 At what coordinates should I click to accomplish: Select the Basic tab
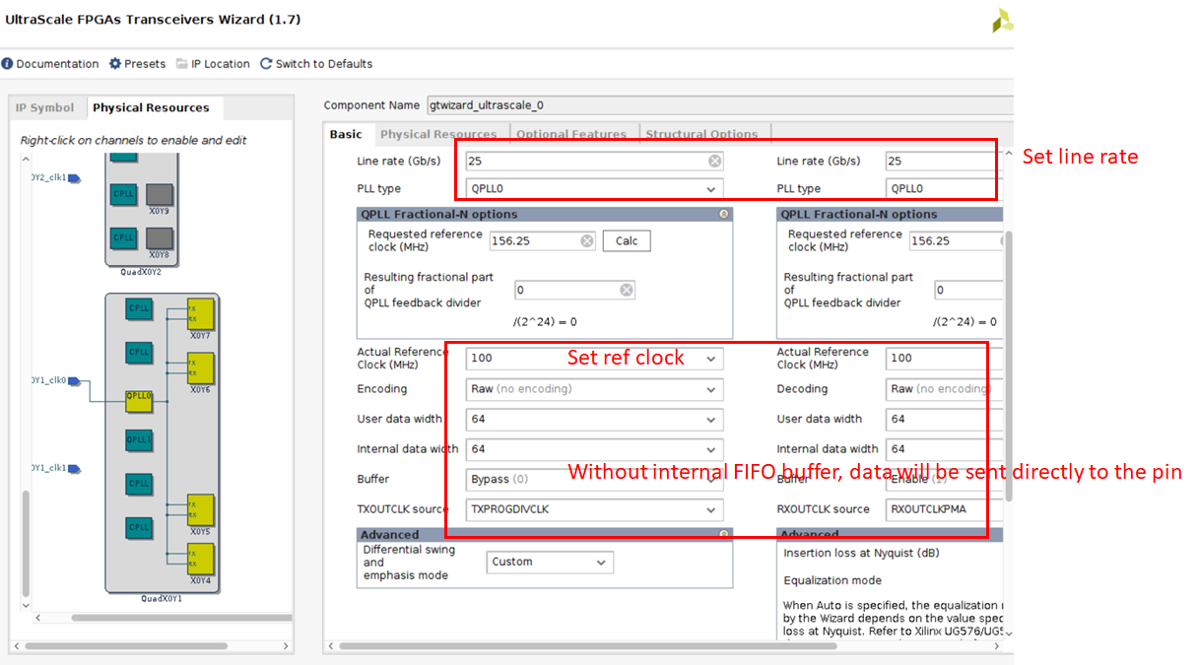tap(346, 134)
